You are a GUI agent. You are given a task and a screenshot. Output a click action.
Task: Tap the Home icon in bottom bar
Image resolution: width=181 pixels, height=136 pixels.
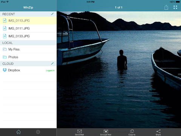[18, 132]
